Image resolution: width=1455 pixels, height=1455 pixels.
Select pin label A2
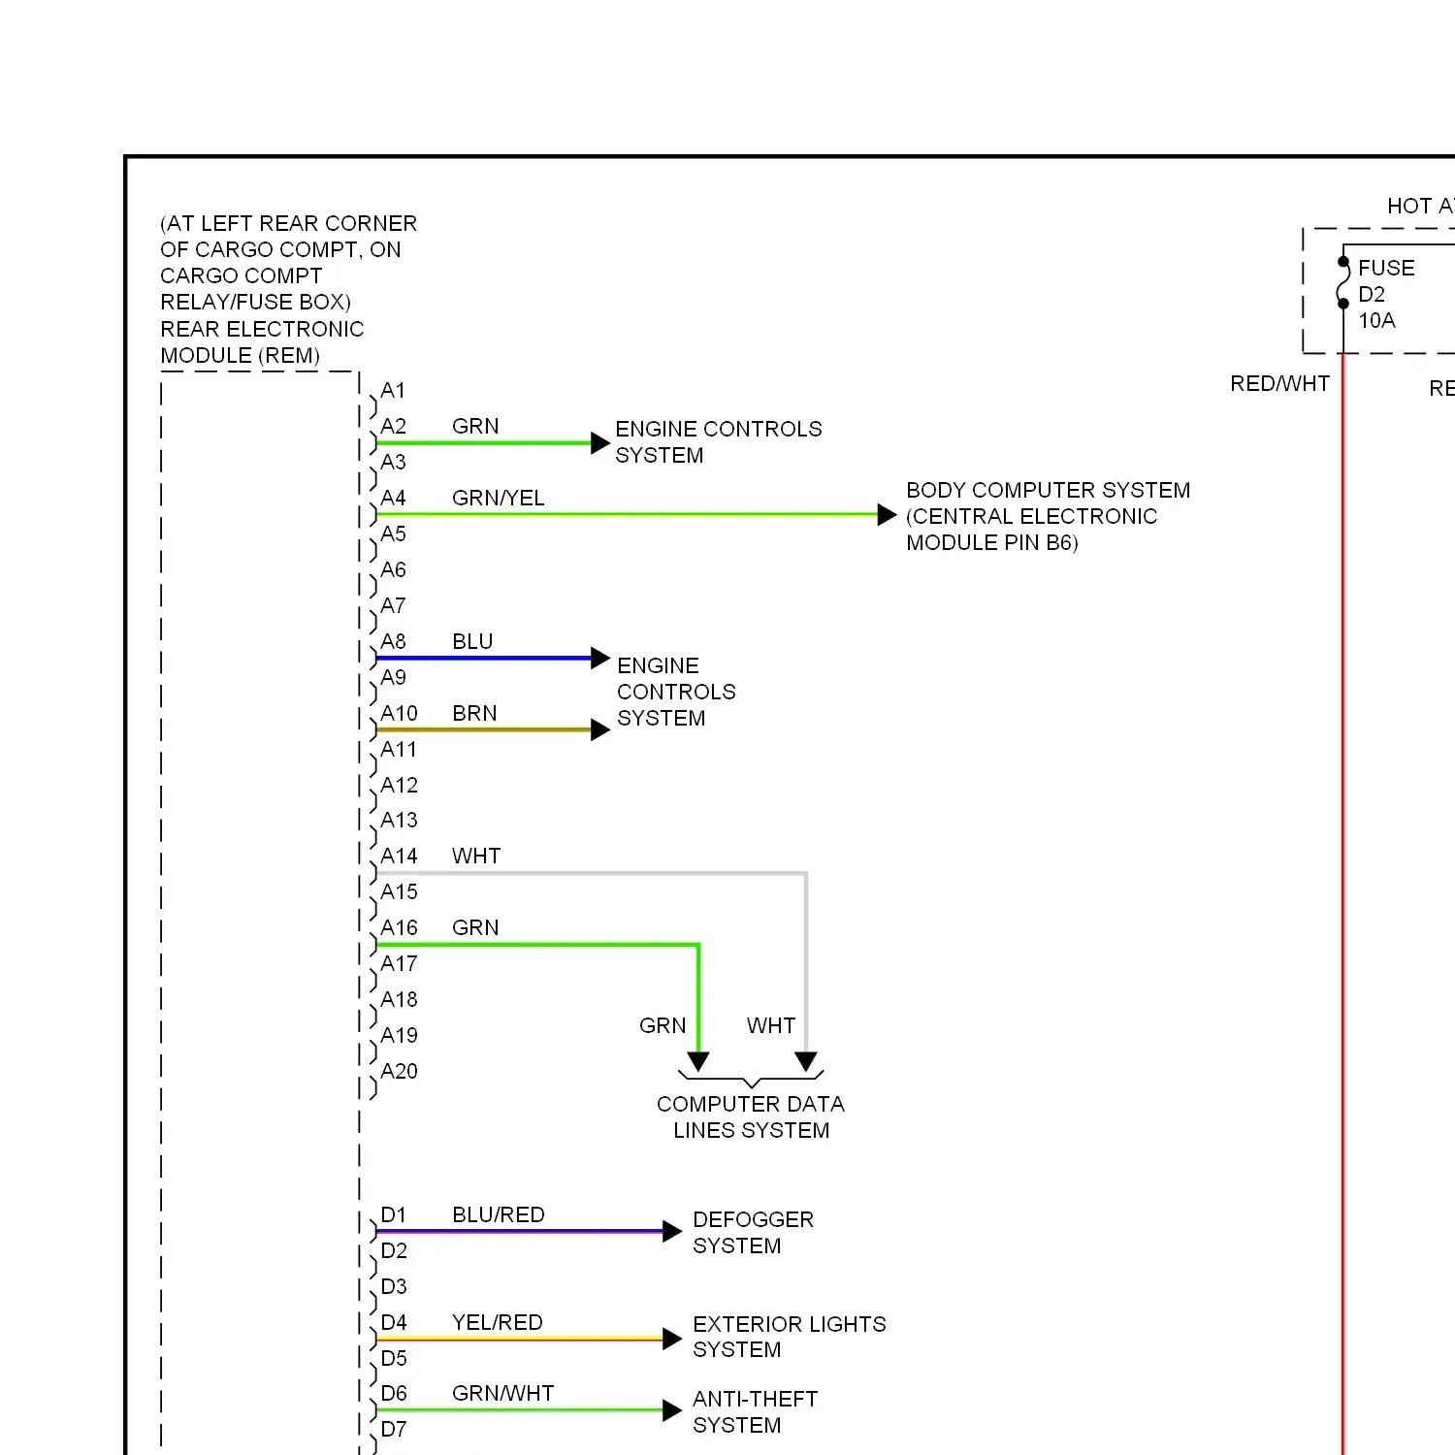393,427
